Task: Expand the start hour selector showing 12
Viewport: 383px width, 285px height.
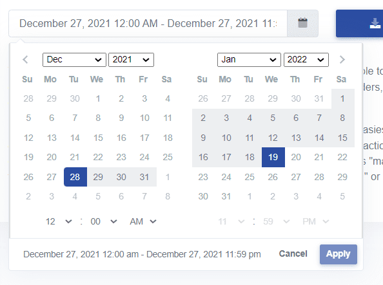Action: [59, 221]
